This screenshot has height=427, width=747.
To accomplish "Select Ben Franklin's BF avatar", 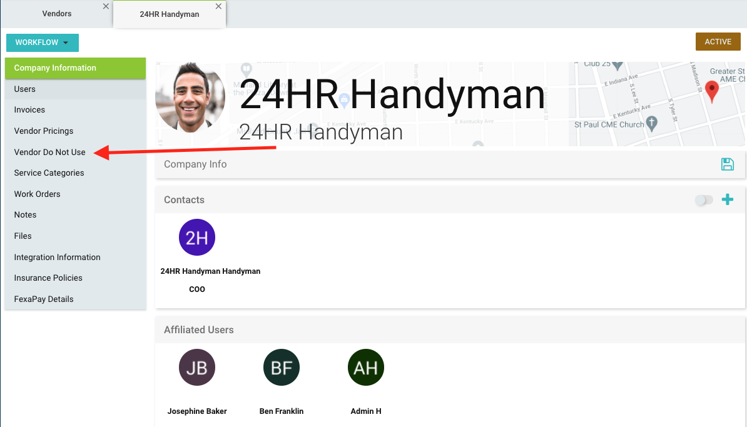I will [282, 368].
